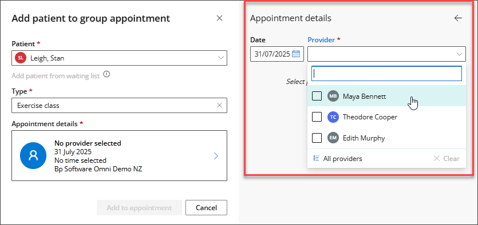Click the calendar icon in Date field
Screen dimensions: 478x225
coord(296,54)
